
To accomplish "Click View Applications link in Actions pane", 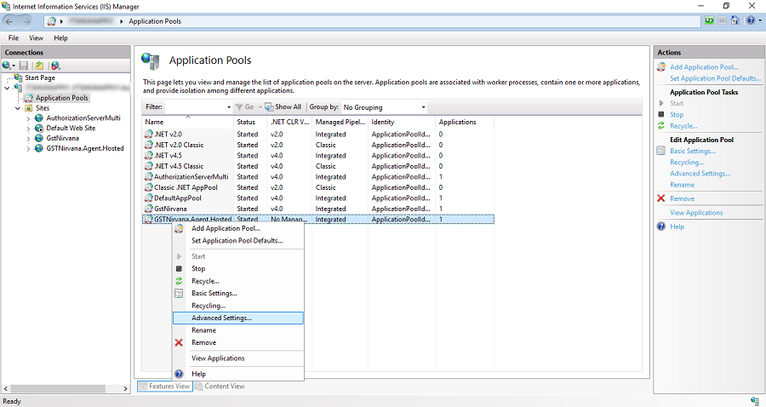I will pos(696,213).
